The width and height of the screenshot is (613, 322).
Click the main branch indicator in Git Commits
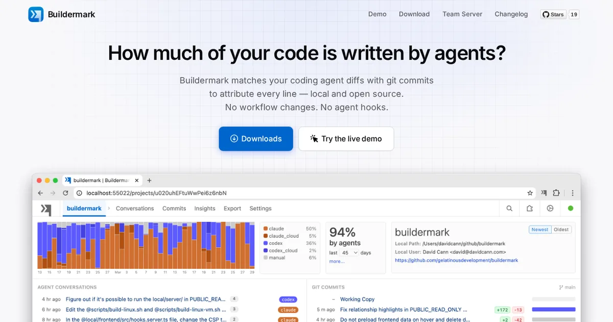pos(567,287)
